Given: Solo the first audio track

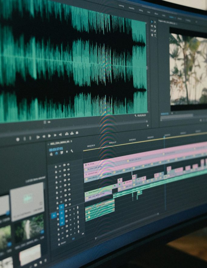Looking at the screenshot, I should point(74,209).
